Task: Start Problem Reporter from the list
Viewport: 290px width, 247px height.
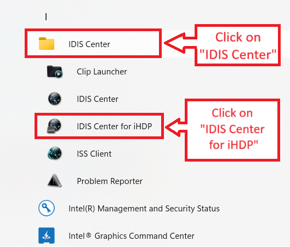Action: point(110,181)
